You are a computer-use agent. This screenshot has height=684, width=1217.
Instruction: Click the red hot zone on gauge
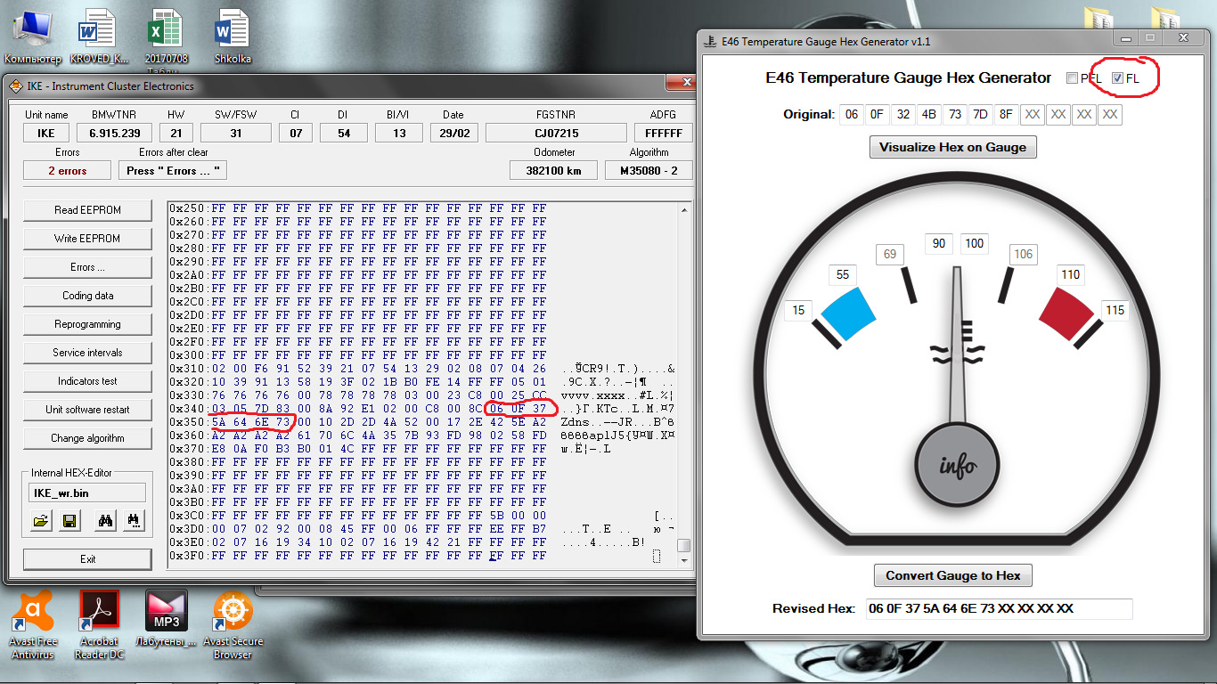pyautogui.click(x=1066, y=316)
